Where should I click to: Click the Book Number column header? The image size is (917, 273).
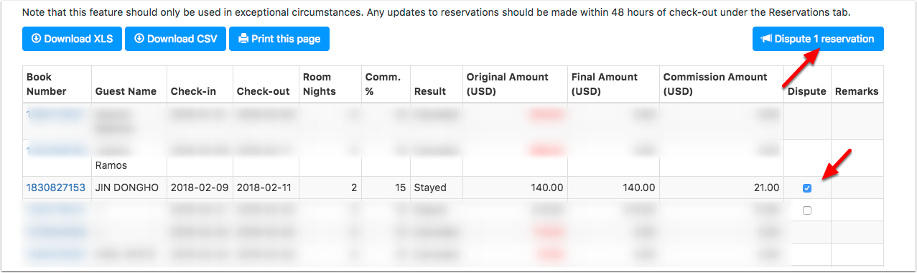(x=47, y=84)
